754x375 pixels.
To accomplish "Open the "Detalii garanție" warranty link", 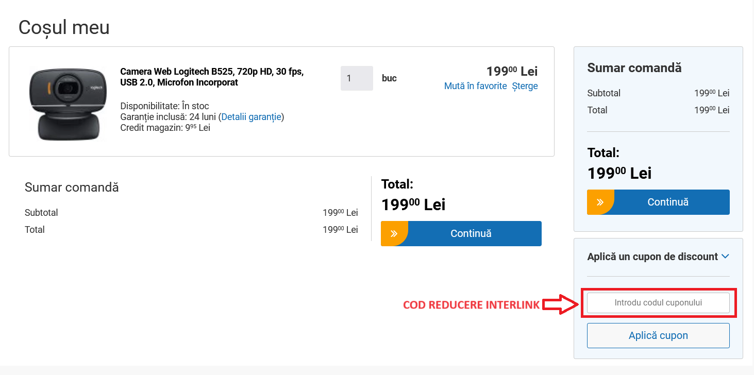I will (251, 117).
